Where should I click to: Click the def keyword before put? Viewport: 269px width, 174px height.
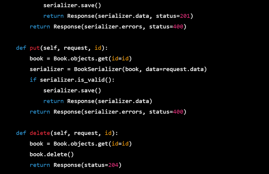[x=21, y=48]
